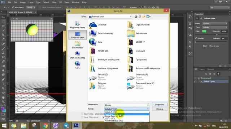
Task: Open the Layer menu
Action: [x=31, y=3]
